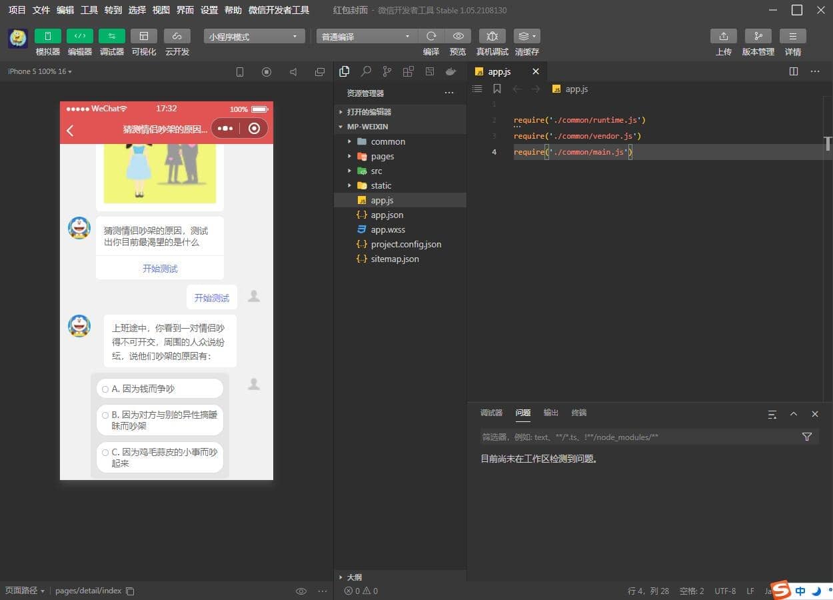The width and height of the screenshot is (833, 600).
Task: Switch to the 调试器 tab
Action: 491,413
